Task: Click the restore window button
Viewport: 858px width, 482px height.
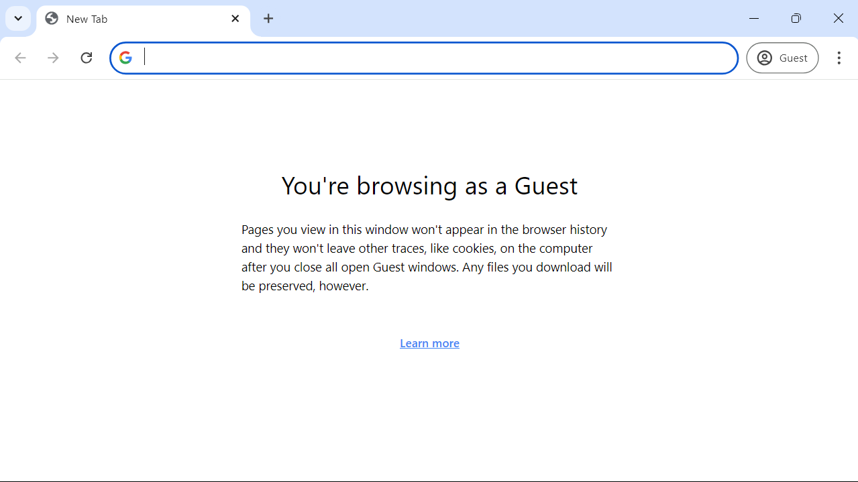Action: (x=796, y=18)
